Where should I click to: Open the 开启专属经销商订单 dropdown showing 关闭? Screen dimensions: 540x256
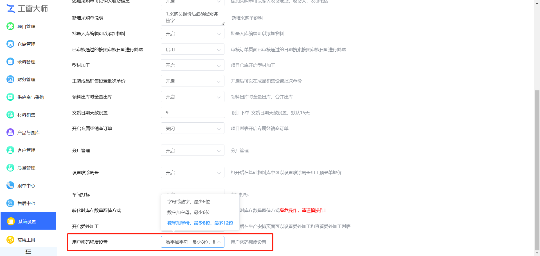pos(193,128)
